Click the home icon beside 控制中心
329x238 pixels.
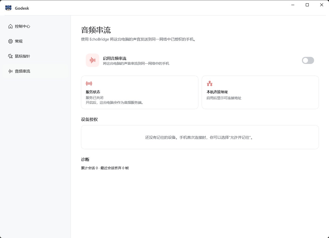10,26
